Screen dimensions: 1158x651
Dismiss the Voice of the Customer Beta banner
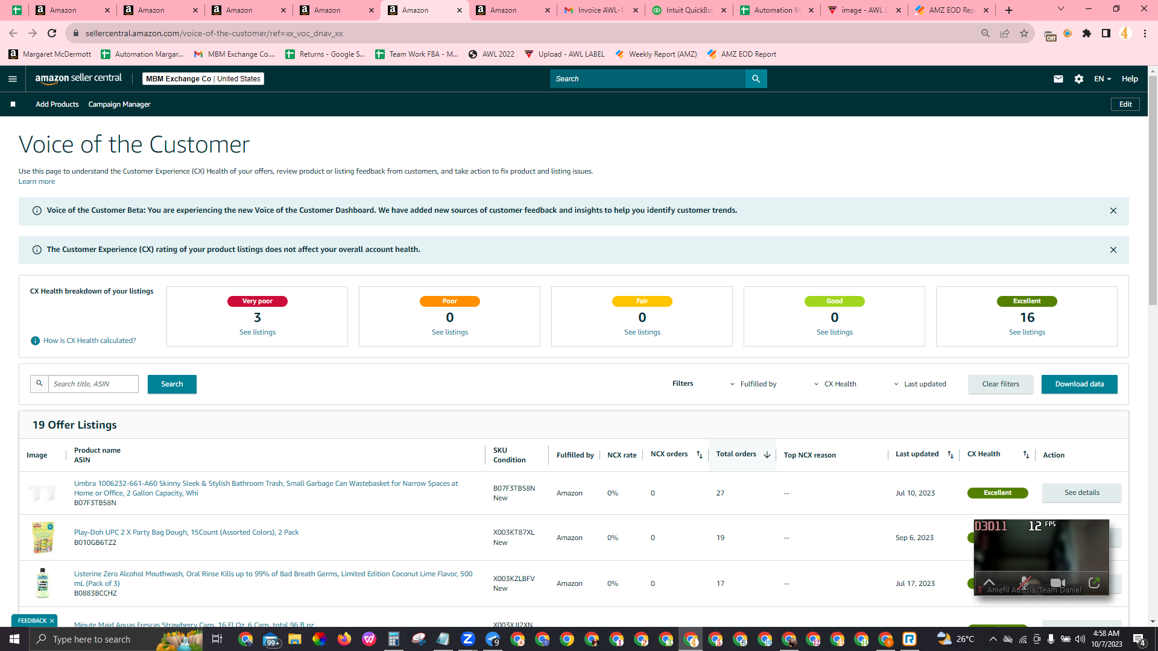1113,211
